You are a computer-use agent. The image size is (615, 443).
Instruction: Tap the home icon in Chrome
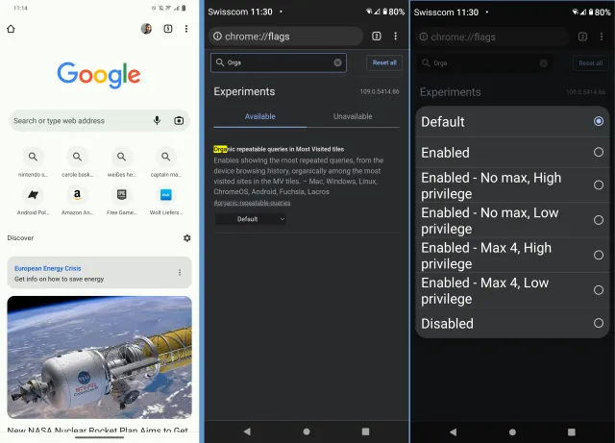(11, 29)
